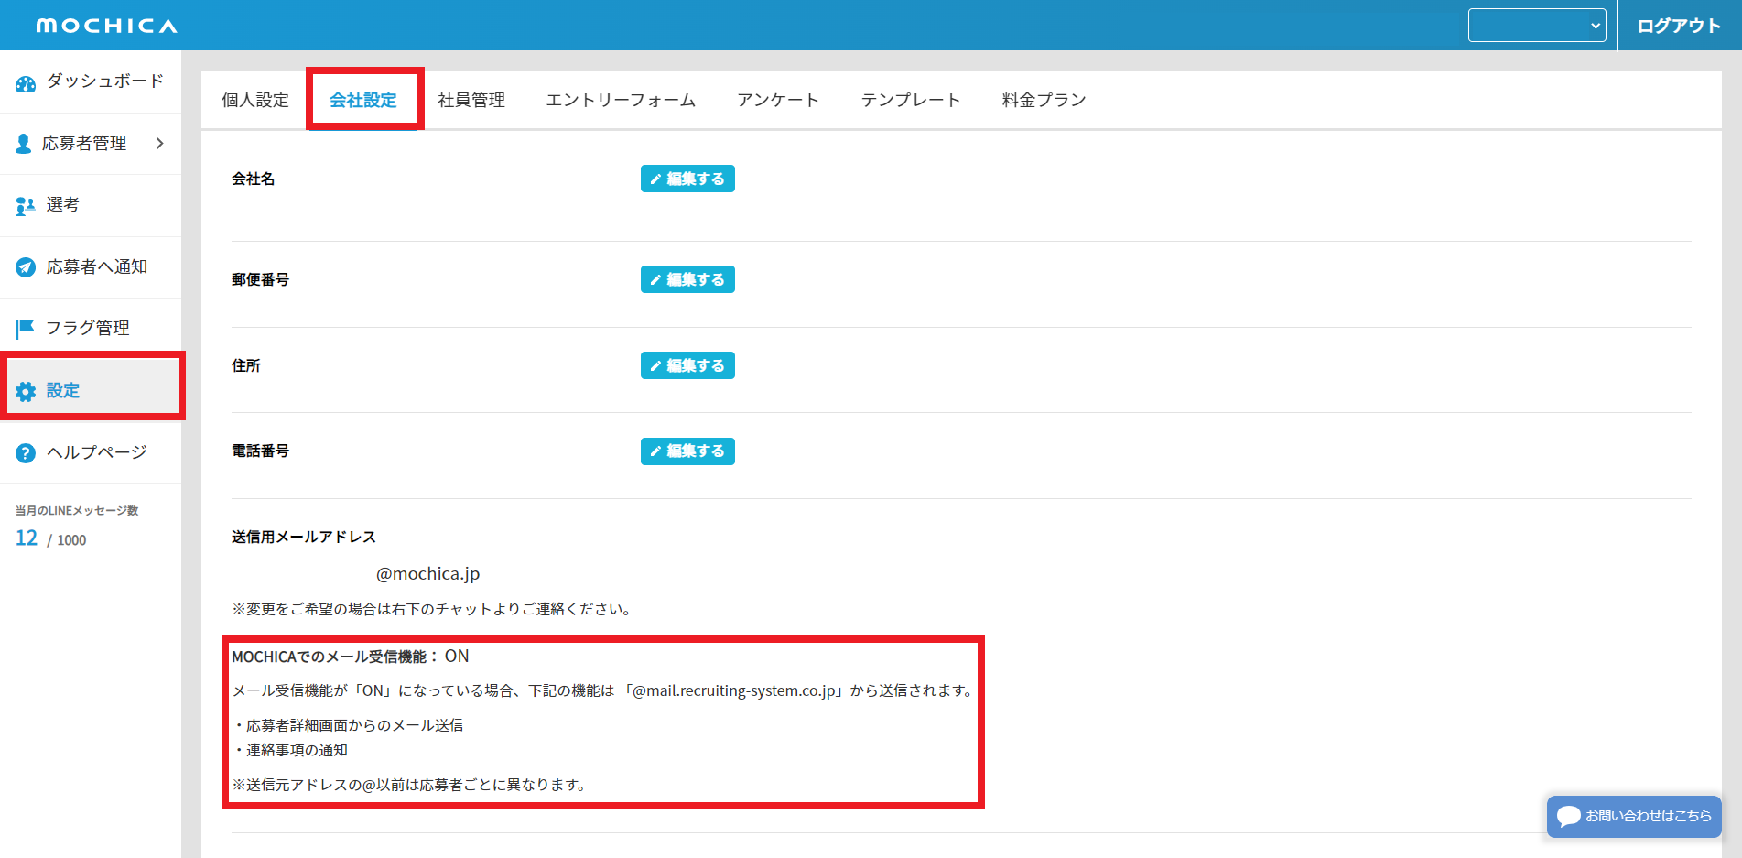The width and height of the screenshot is (1742, 858).
Task: Click the applicant management person icon
Action: click(x=24, y=144)
